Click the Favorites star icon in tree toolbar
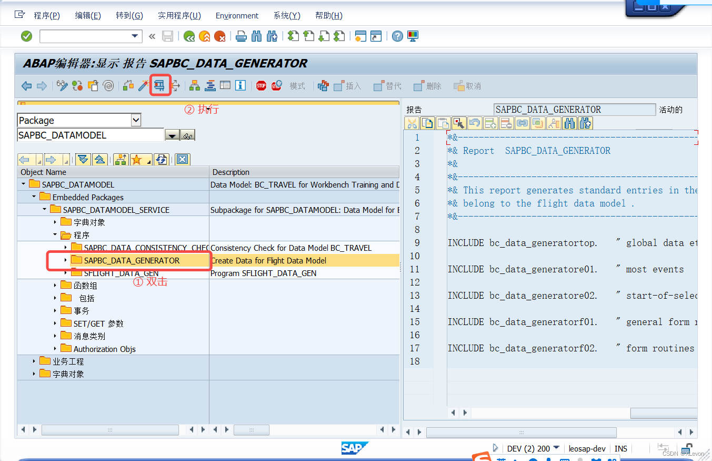Screen dimensions: 712x461 pos(138,160)
